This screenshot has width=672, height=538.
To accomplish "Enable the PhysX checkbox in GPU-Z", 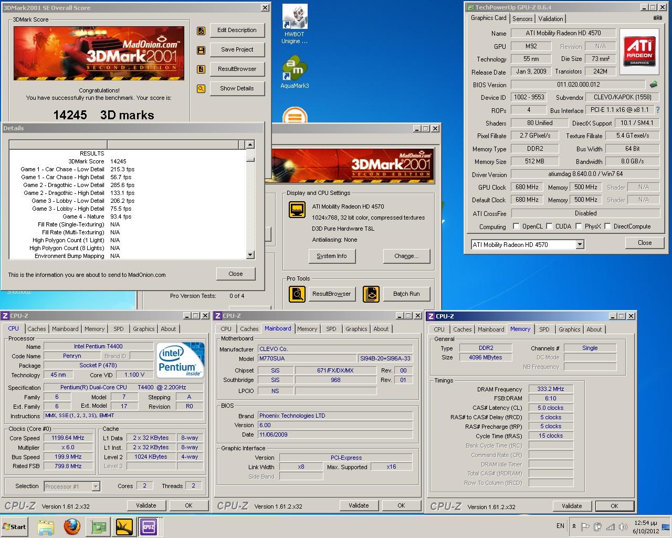I will point(579,226).
